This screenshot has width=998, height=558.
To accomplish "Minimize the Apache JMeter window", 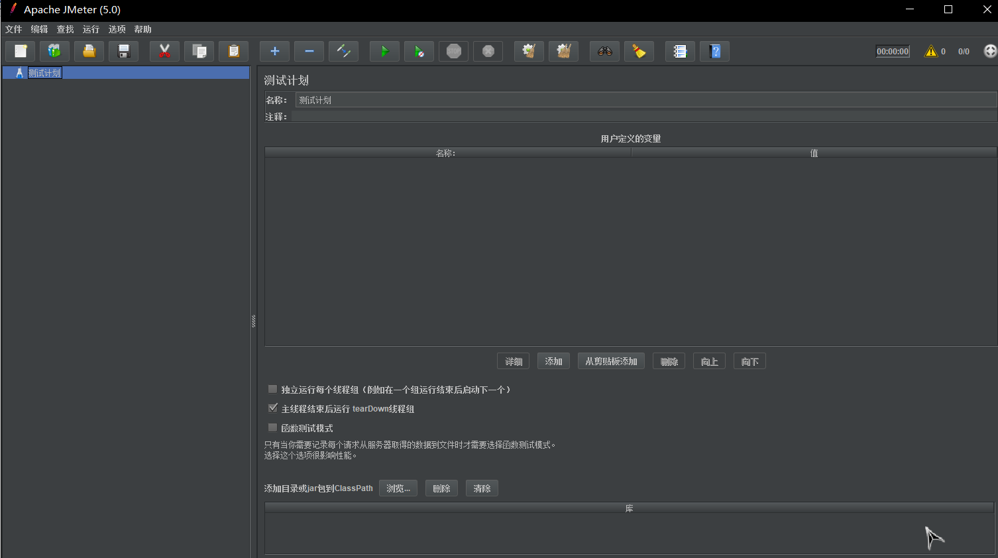I will [x=910, y=9].
